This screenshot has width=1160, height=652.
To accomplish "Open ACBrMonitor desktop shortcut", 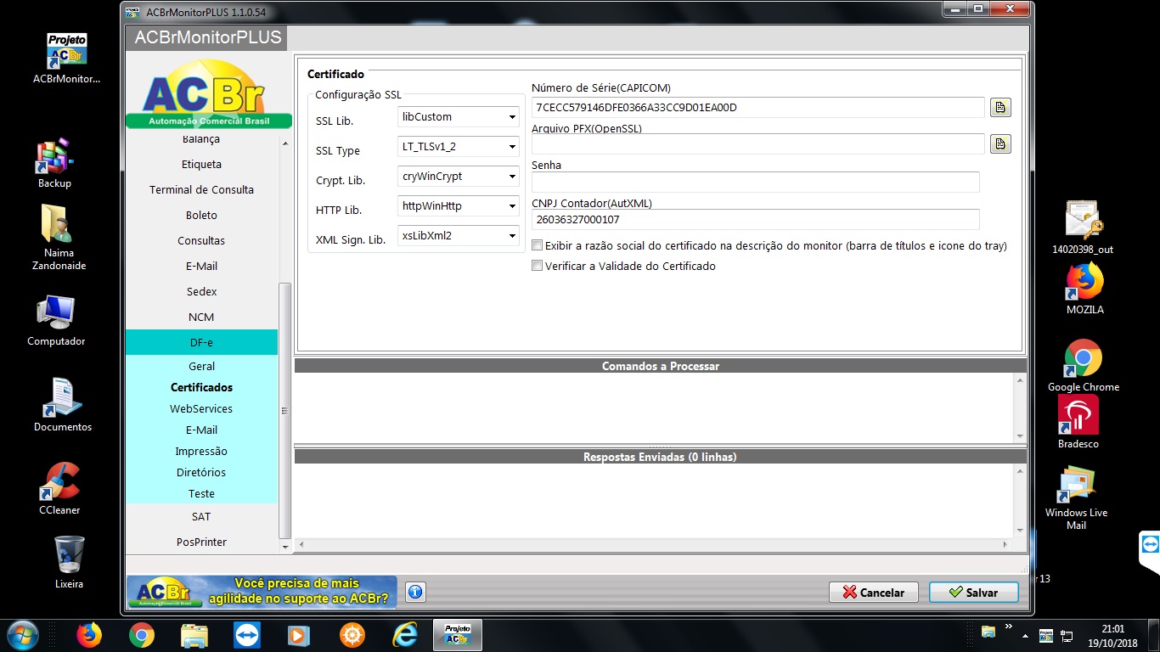I will pos(66,59).
